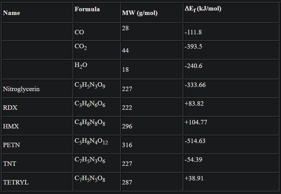Click the CO formula cell
The height and width of the screenshot is (194, 281).
pyautogui.click(x=80, y=33)
